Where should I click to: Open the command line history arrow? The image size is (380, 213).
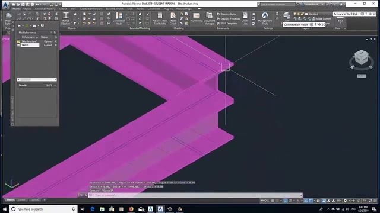coord(301,195)
